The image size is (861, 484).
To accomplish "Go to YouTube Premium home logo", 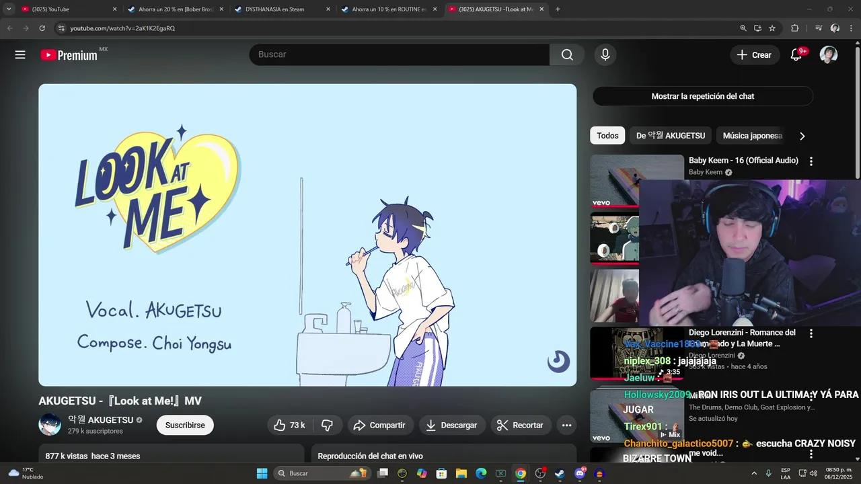I will [x=69, y=55].
